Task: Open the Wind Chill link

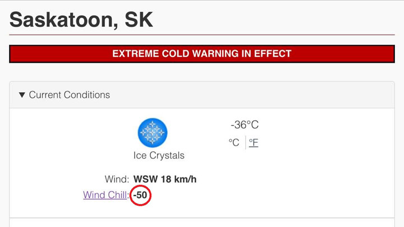Action: [x=105, y=195]
